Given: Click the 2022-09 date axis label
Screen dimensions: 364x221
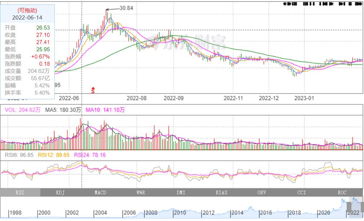Looking at the screenshot, I should pos(174,98).
